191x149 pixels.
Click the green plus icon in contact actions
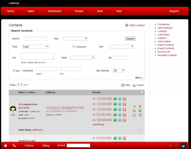(x=140, y=111)
